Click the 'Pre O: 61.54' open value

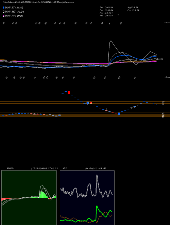[106, 7]
